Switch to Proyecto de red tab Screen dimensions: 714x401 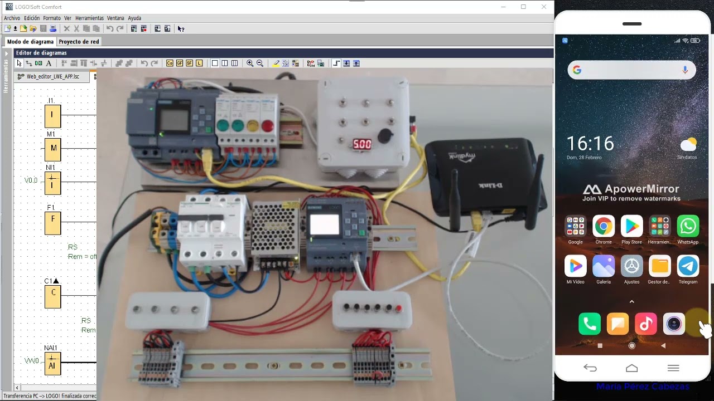point(79,41)
